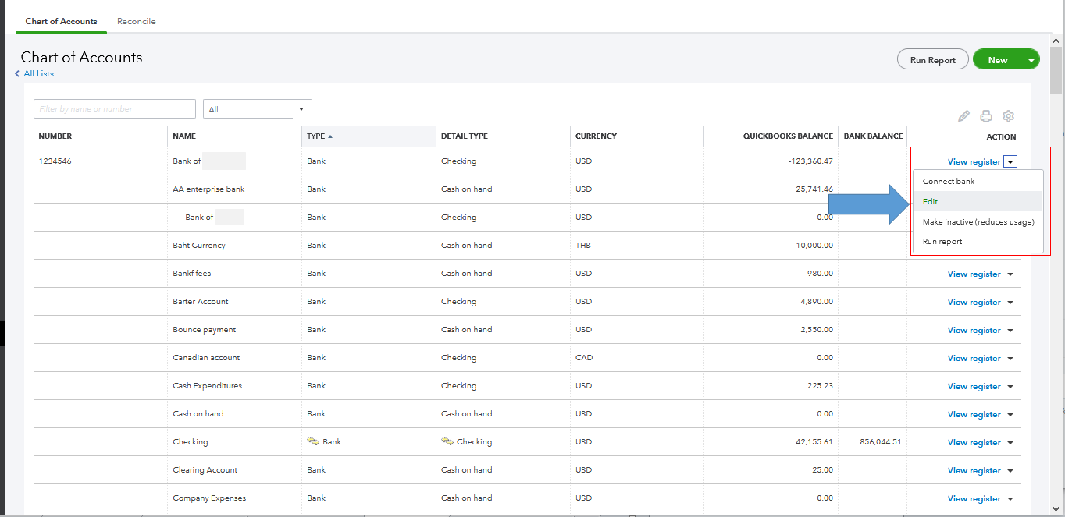Viewport: 1065px width, 517px height.
Task: Click the back chevron beside All Lists
Action: pyautogui.click(x=17, y=73)
